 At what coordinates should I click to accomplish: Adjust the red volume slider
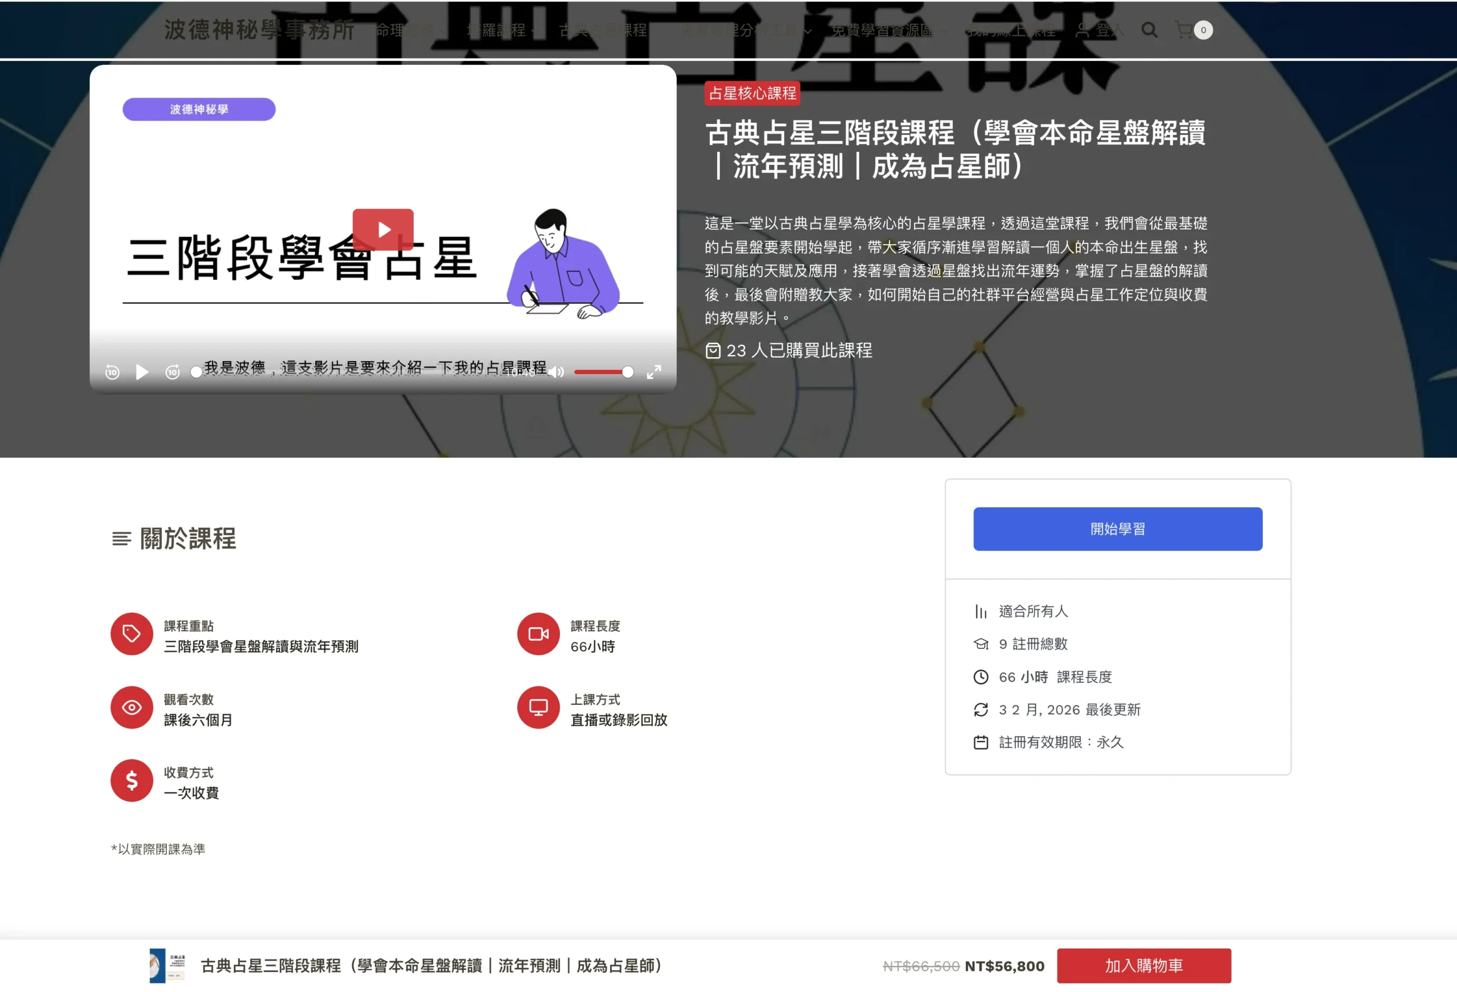click(x=601, y=372)
